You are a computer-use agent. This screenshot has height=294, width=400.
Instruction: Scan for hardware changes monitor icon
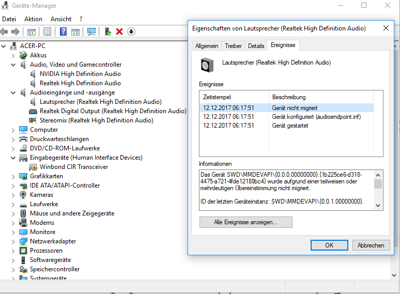point(91,32)
